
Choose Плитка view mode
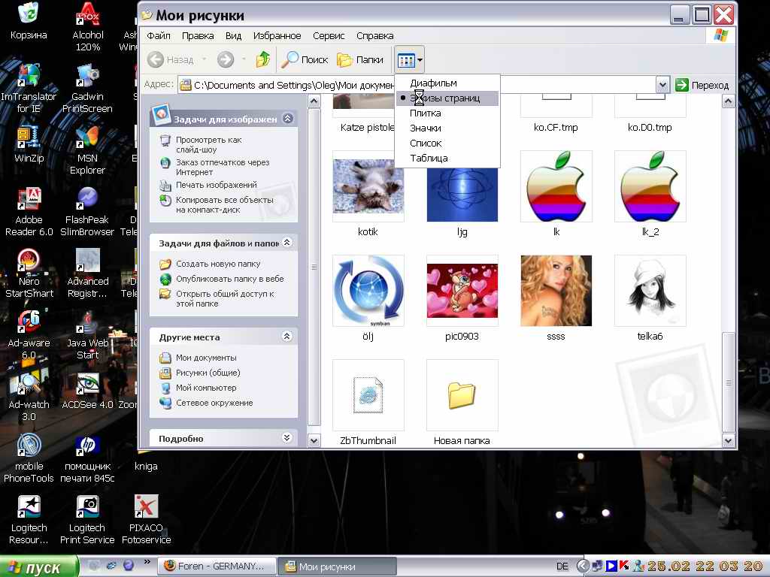point(426,113)
